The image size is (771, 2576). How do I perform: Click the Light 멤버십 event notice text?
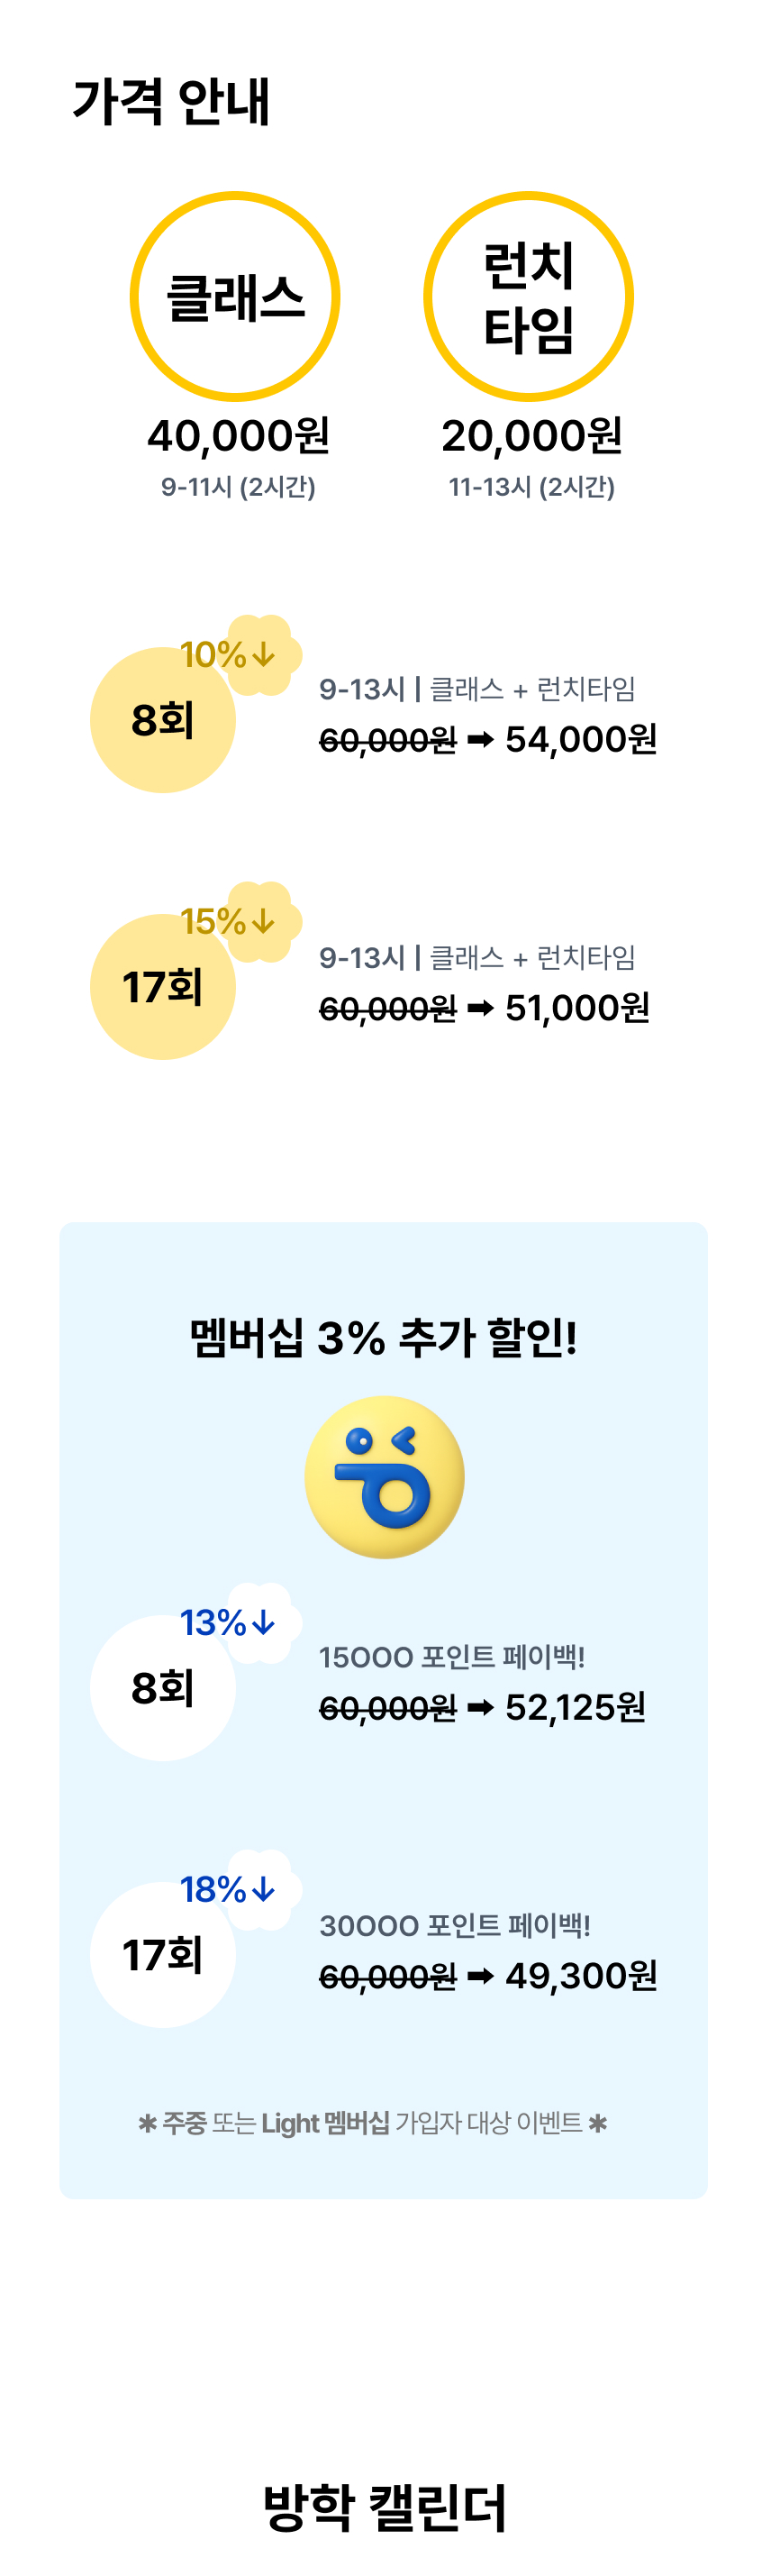[x=373, y=2123]
